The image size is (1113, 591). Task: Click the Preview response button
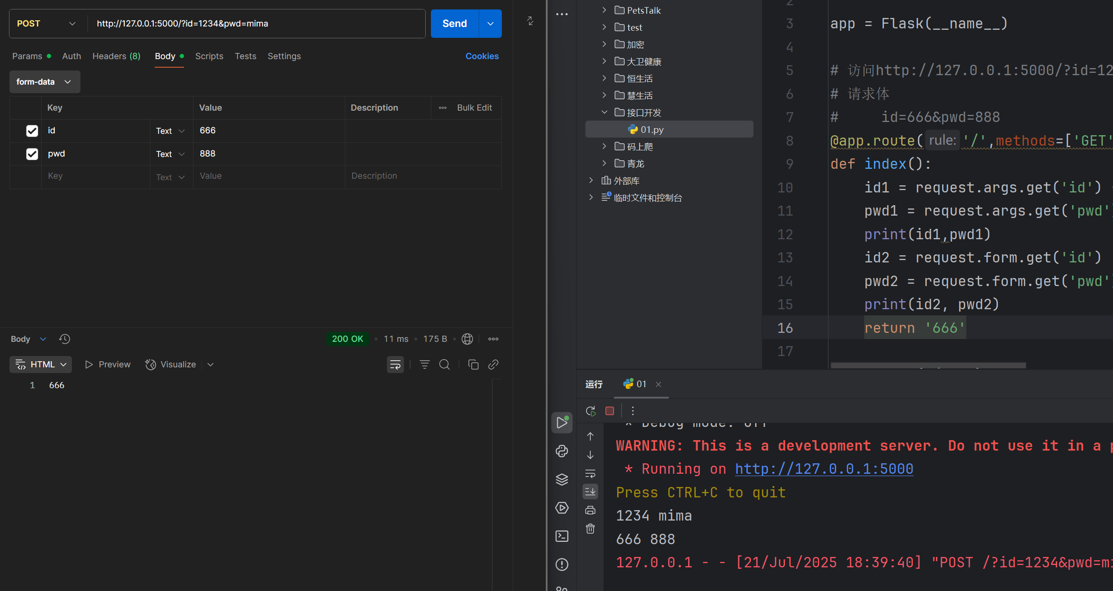tap(108, 365)
